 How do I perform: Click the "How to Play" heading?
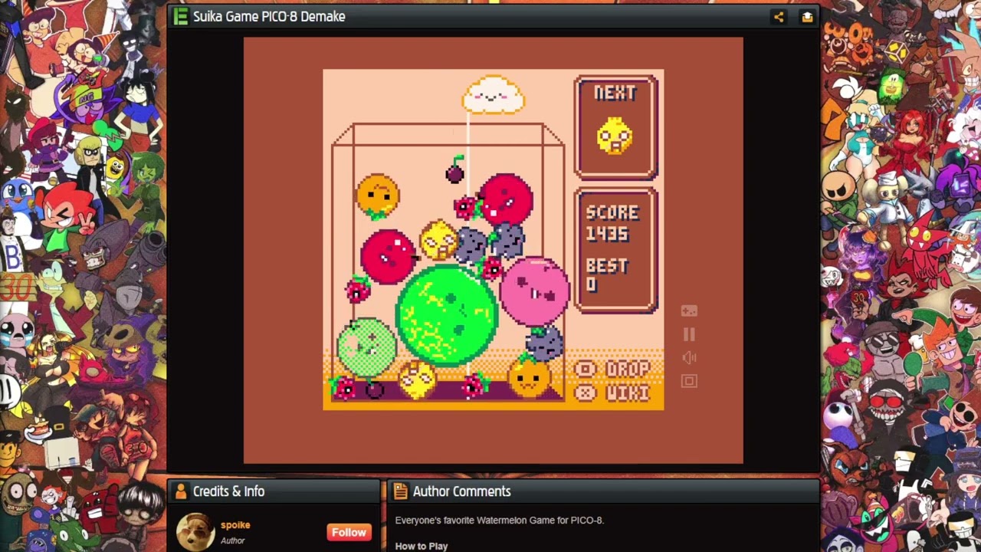point(422,546)
